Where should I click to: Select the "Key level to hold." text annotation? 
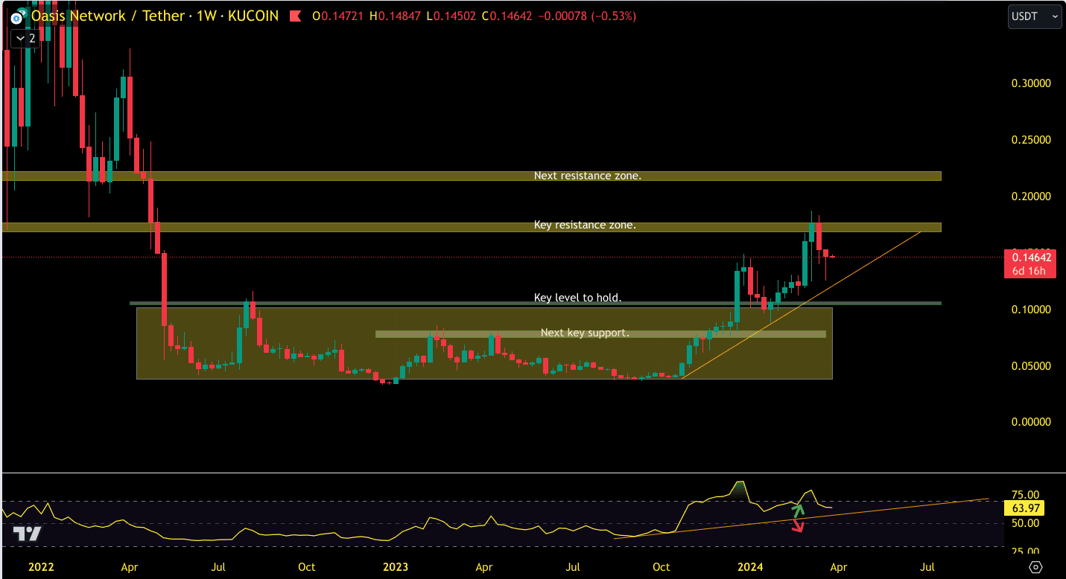point(577,298)
